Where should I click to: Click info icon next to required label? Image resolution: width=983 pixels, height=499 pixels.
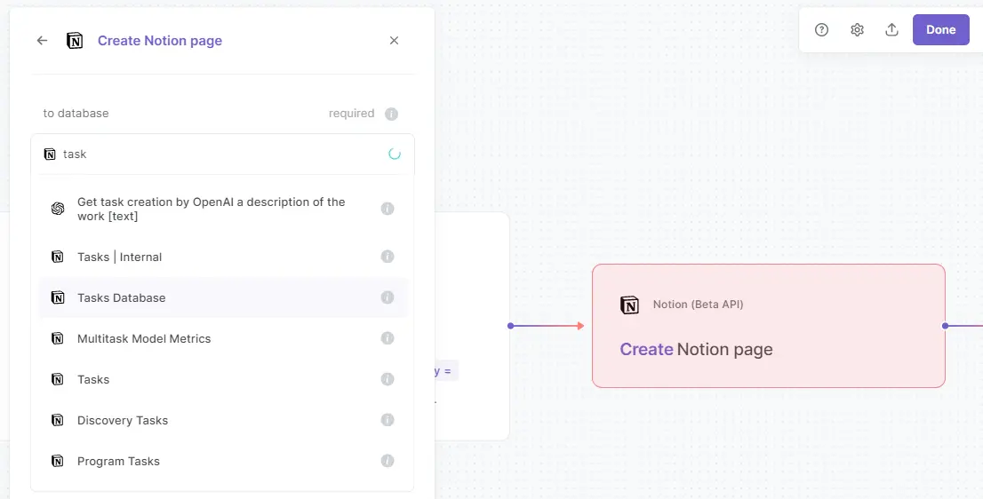391,114
